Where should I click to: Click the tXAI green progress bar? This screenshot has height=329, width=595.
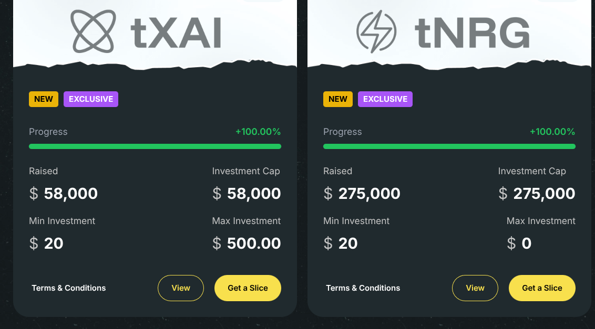[155, 146]
